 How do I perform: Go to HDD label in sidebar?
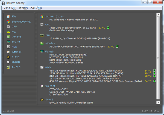tap(14, 47)
